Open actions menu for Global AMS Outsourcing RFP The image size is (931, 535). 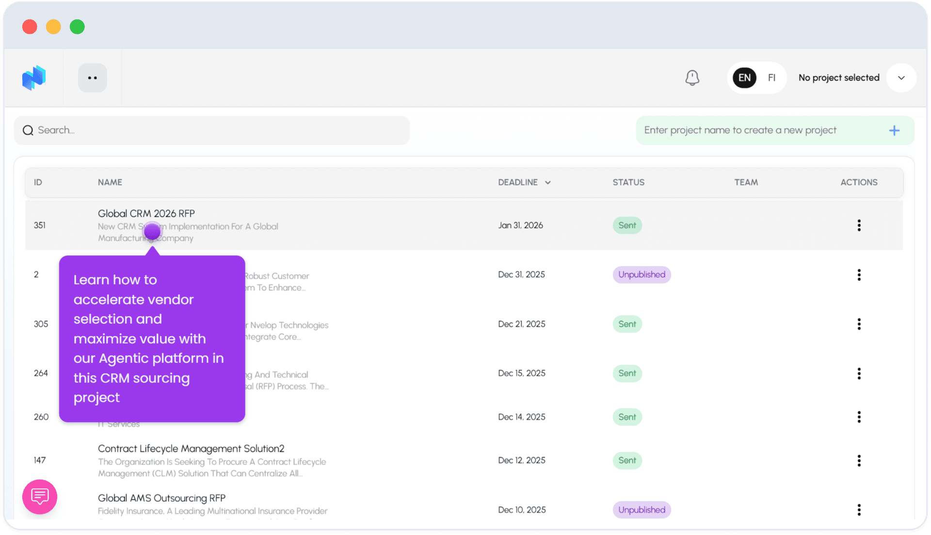859,510
